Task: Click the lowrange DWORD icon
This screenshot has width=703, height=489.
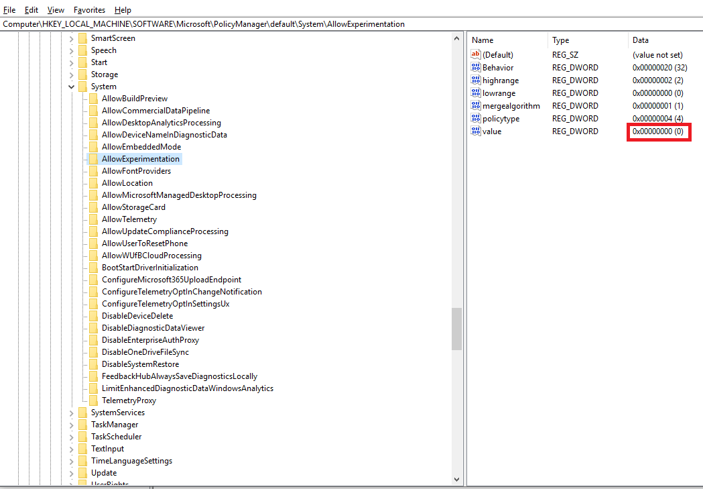Action: 476,93
